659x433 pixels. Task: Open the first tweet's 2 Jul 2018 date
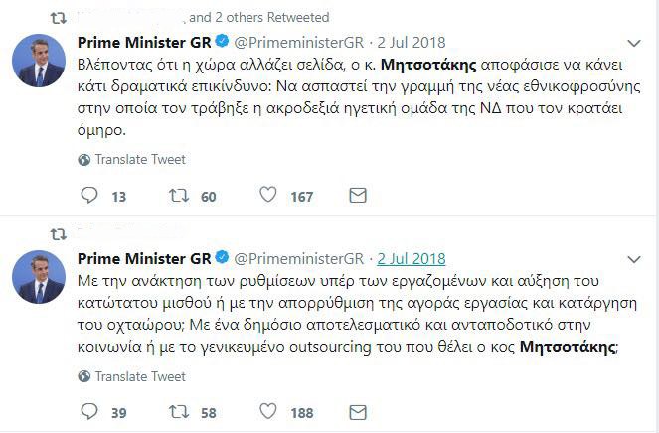412,42
